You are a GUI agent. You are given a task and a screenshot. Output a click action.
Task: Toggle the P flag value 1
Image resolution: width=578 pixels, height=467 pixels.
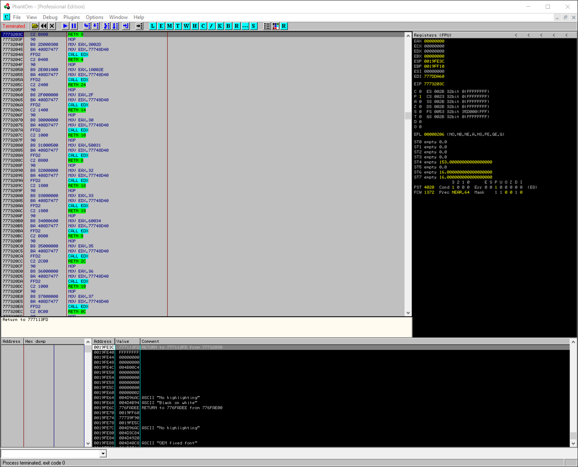pyautogui.click(x=420, y=97)
